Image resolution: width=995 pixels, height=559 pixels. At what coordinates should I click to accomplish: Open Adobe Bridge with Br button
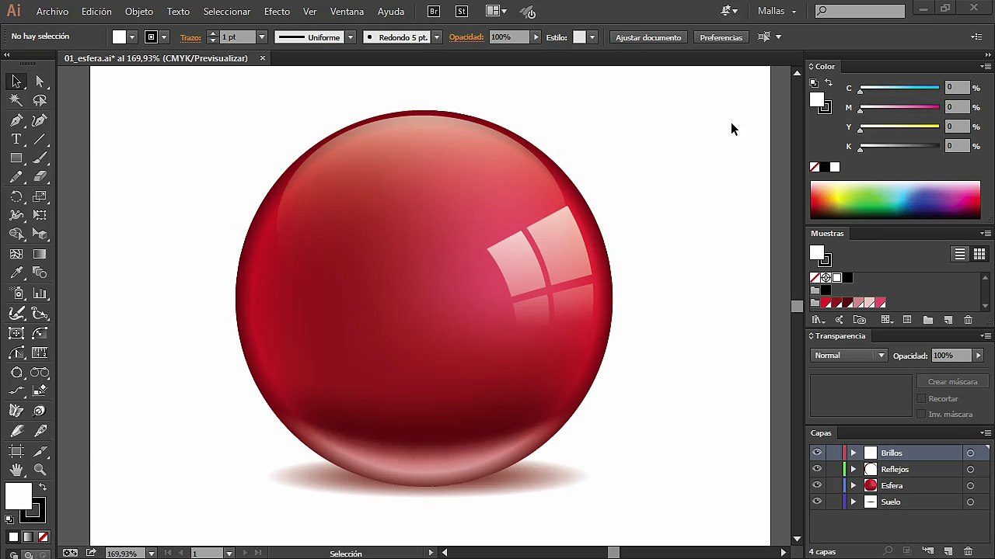coord(434,12)
